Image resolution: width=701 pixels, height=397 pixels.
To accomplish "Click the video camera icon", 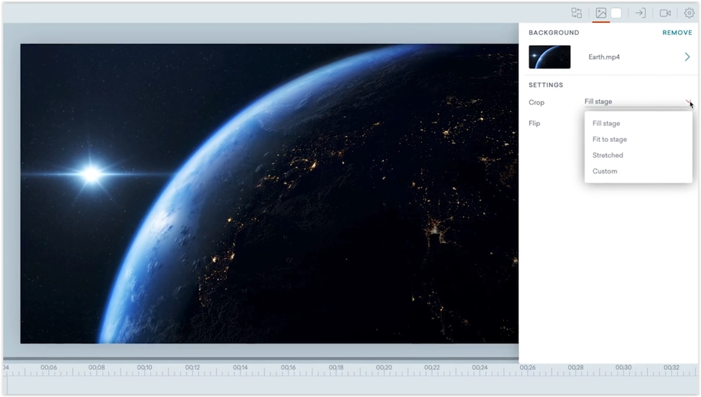I will (x=665, y=13).
